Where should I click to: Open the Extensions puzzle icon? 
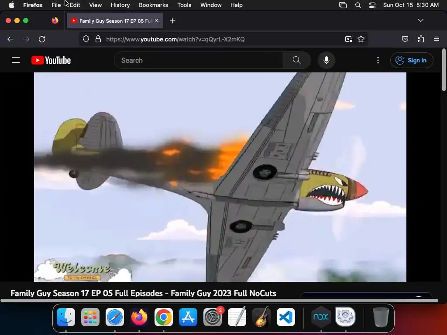(x=421, y=39)
